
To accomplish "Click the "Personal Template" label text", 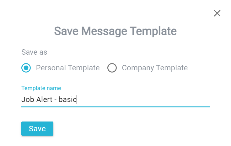I will pos(68,68).
